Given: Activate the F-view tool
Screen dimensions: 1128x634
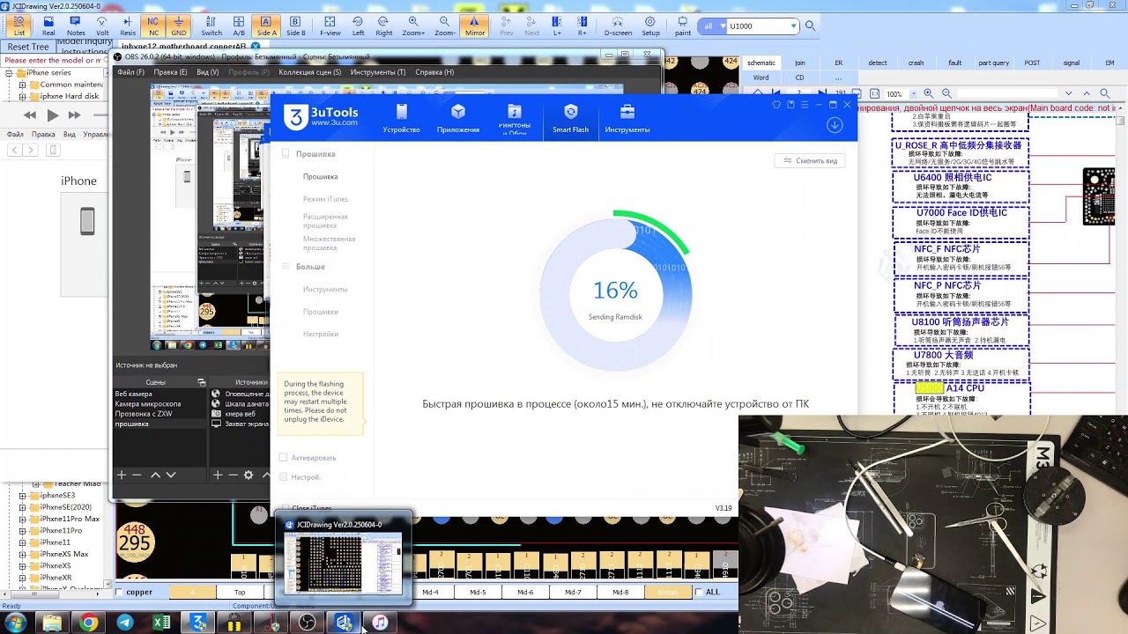Looking at the screenshot, I should tap(330, 26).
